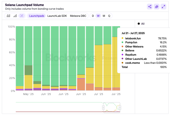
Task: Click the share chart icon
Action: coord(150,7)
